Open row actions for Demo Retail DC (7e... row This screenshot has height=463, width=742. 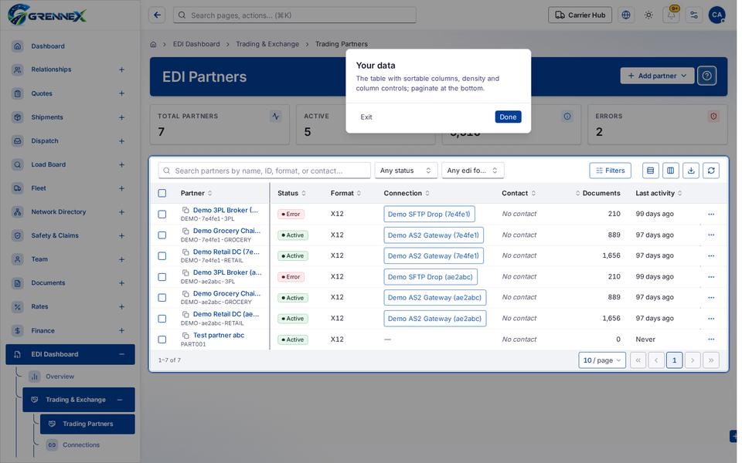711,255
